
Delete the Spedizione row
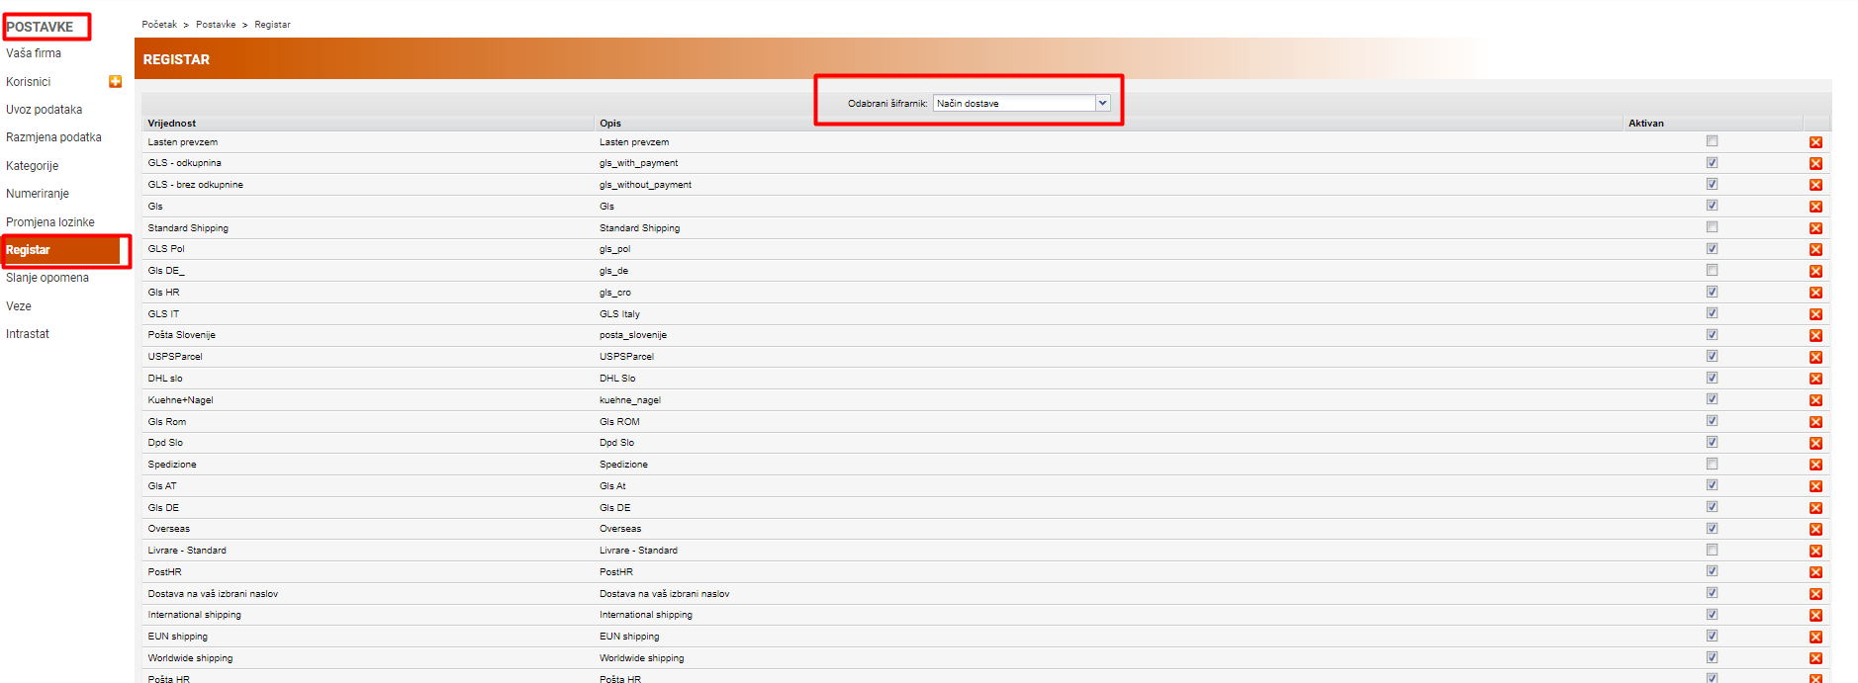coord(1815,465)
